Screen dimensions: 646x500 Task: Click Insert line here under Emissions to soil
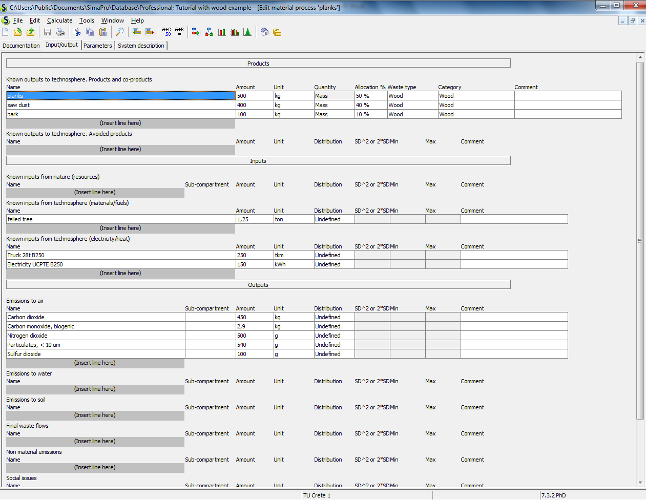[x=95, y=415]
